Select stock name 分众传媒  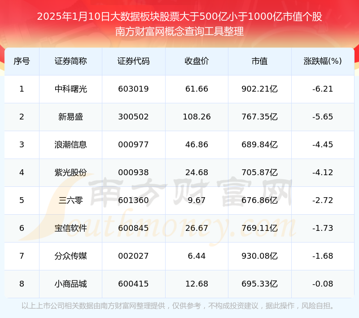[70, 256]
